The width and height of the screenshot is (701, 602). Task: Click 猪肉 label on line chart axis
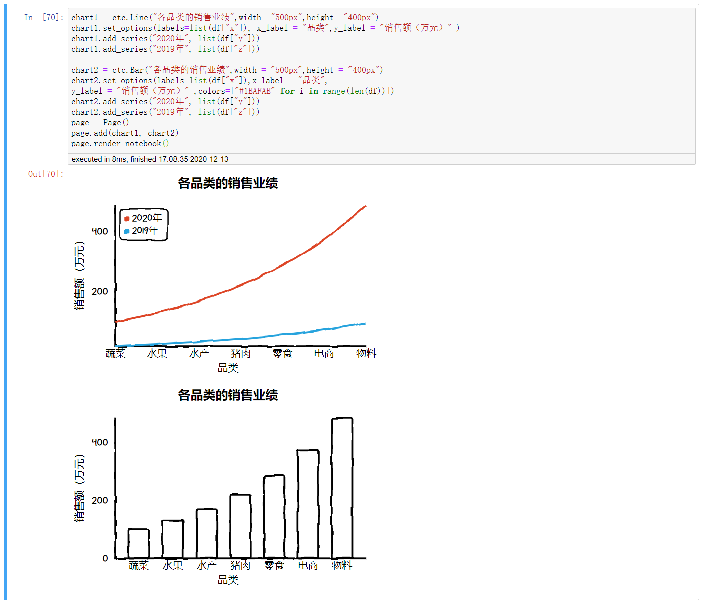[x=241, y=353]
